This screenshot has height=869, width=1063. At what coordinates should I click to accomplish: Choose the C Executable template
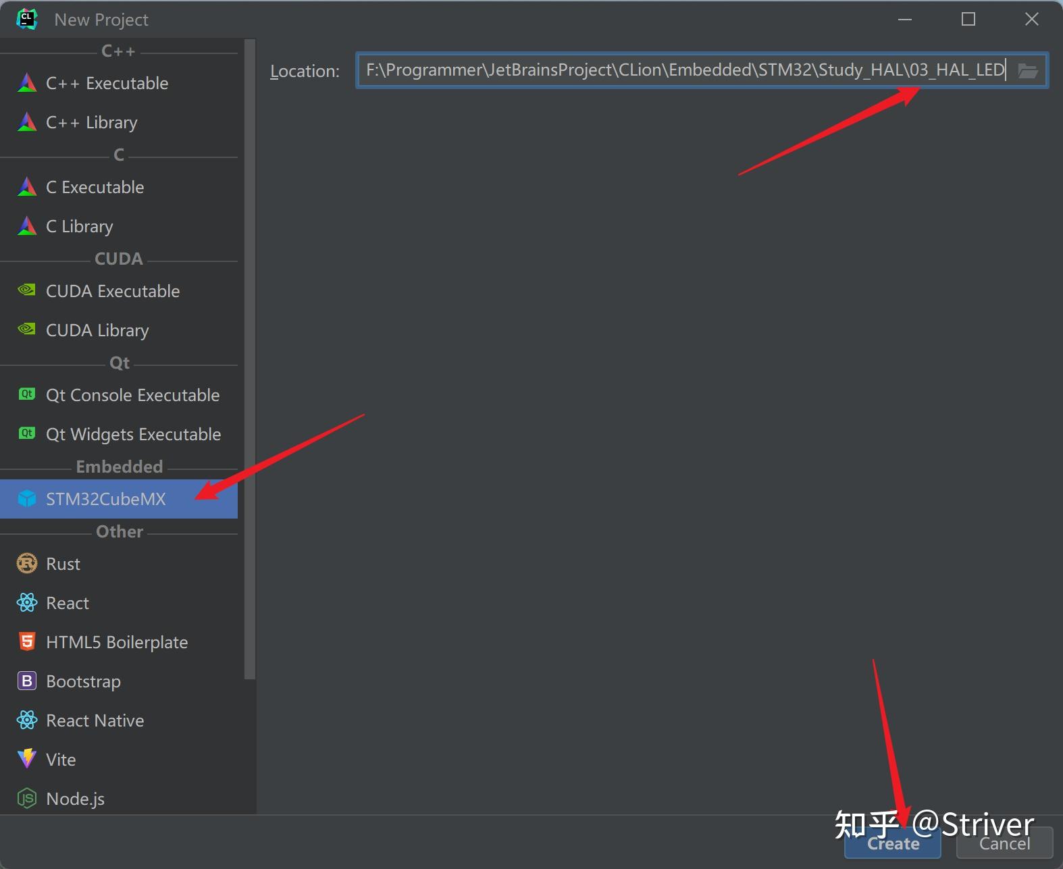click(x=119, y=187)
